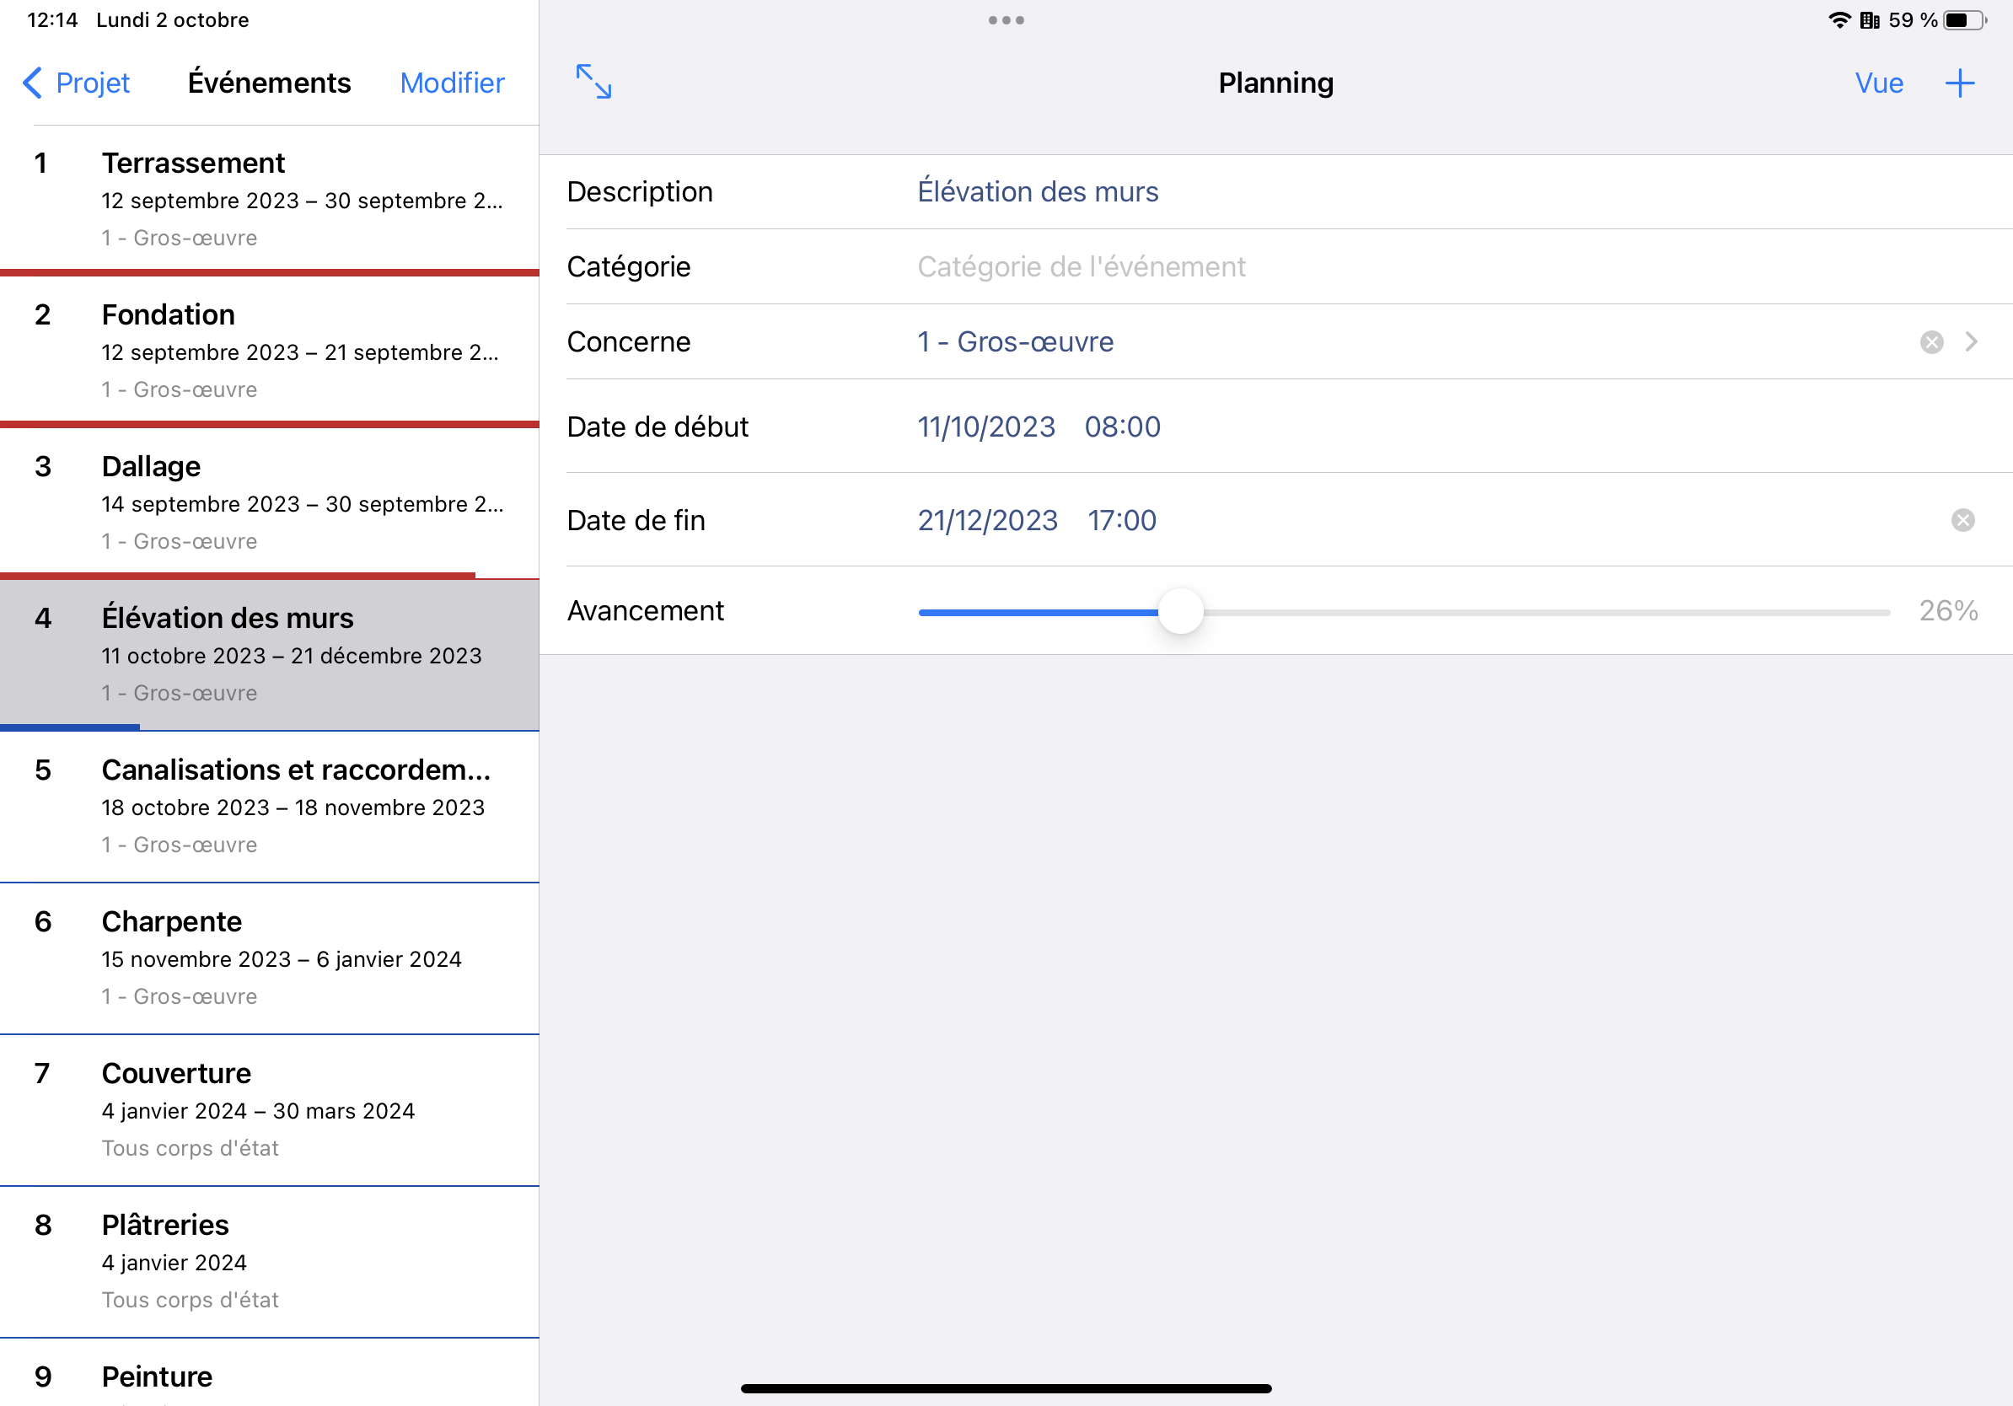Tap the 12:14 clock in the status bar
This screenshot has width=2013, height=1406.
[x=52, y=20]
